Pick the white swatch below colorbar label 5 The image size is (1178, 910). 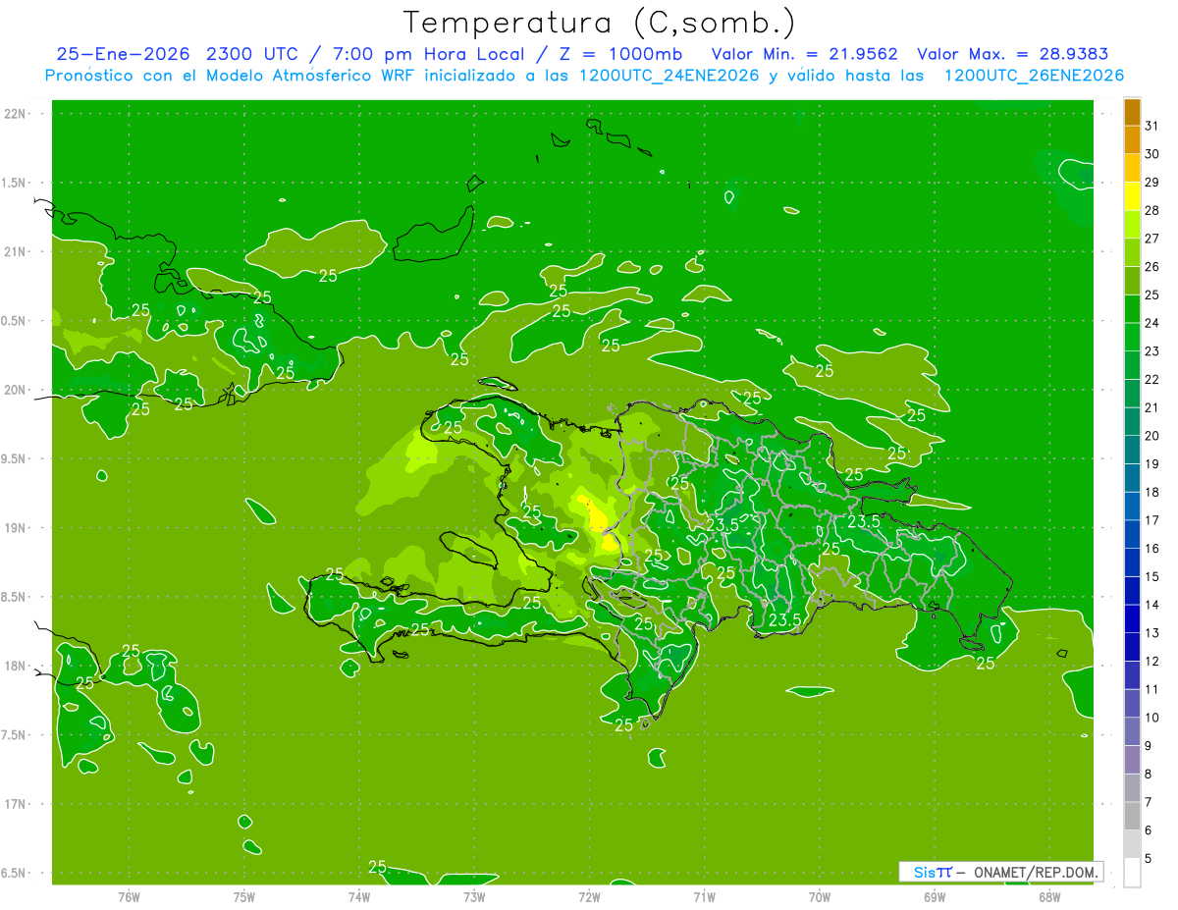(1132, 873)
